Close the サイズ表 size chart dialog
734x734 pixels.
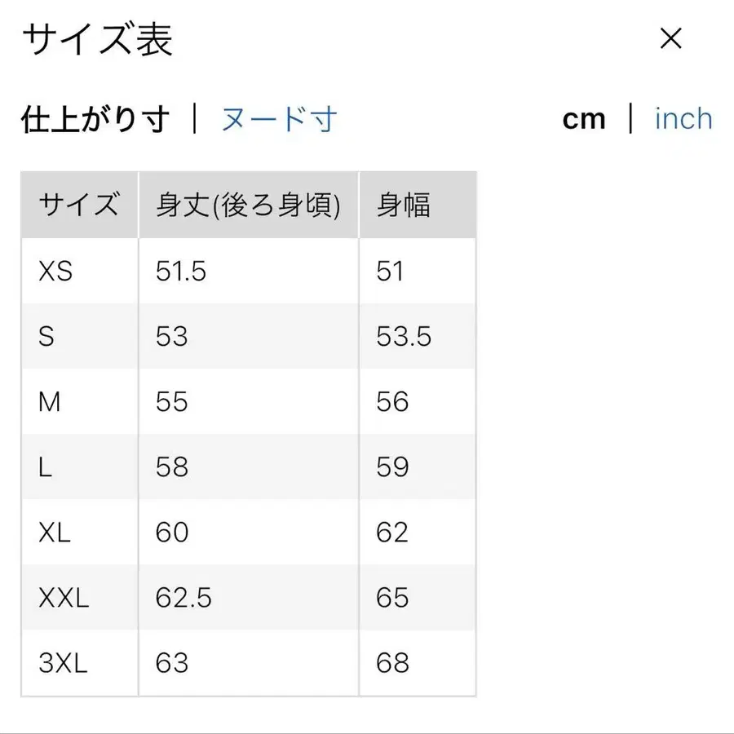[x=670, y=38]
